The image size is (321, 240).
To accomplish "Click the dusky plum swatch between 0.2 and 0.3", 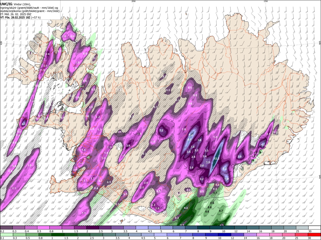I will click(6, 228).
